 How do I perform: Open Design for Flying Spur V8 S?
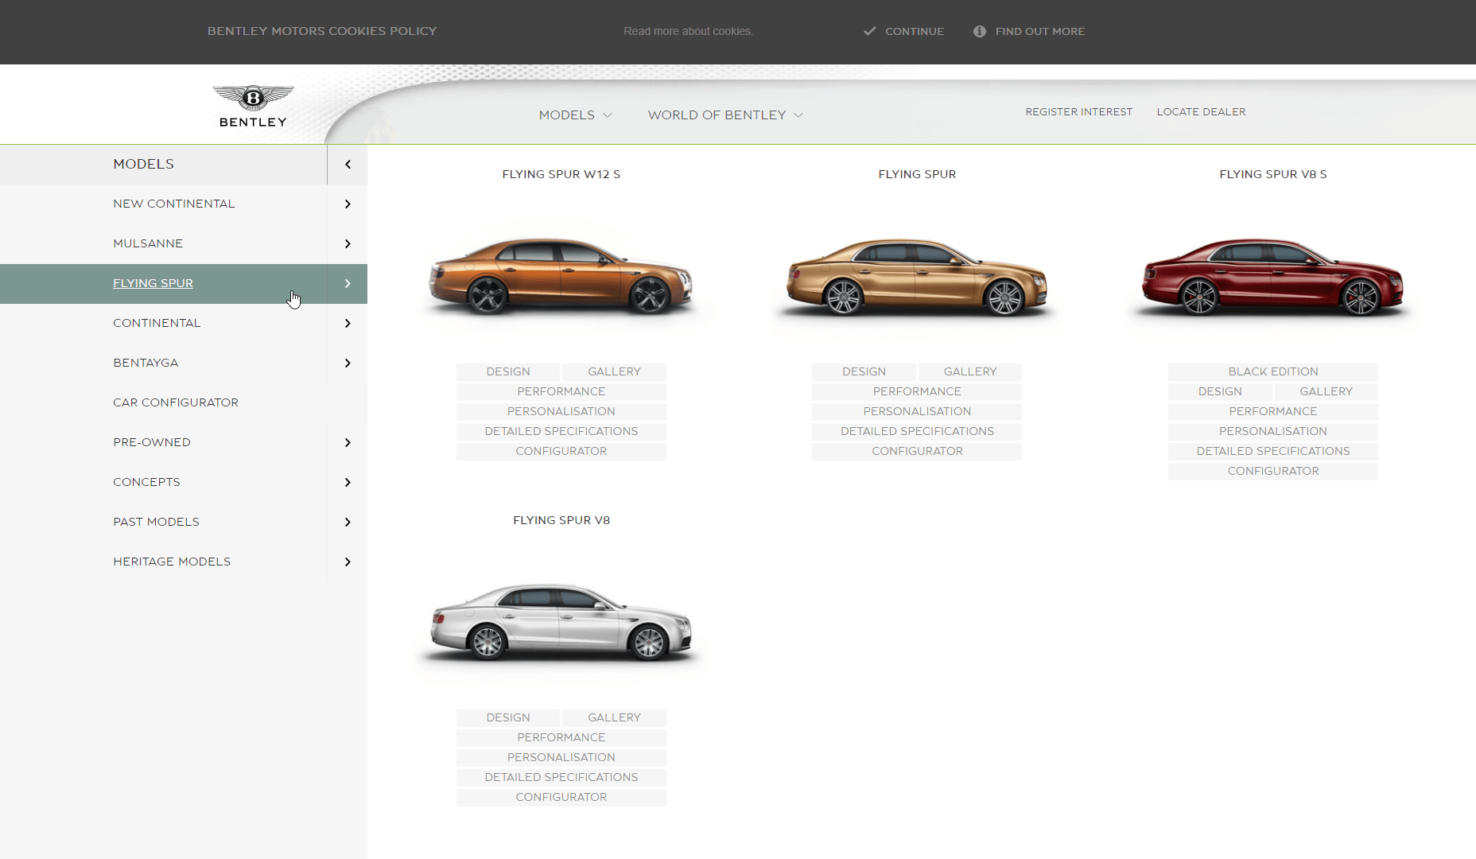point(1220,391)
